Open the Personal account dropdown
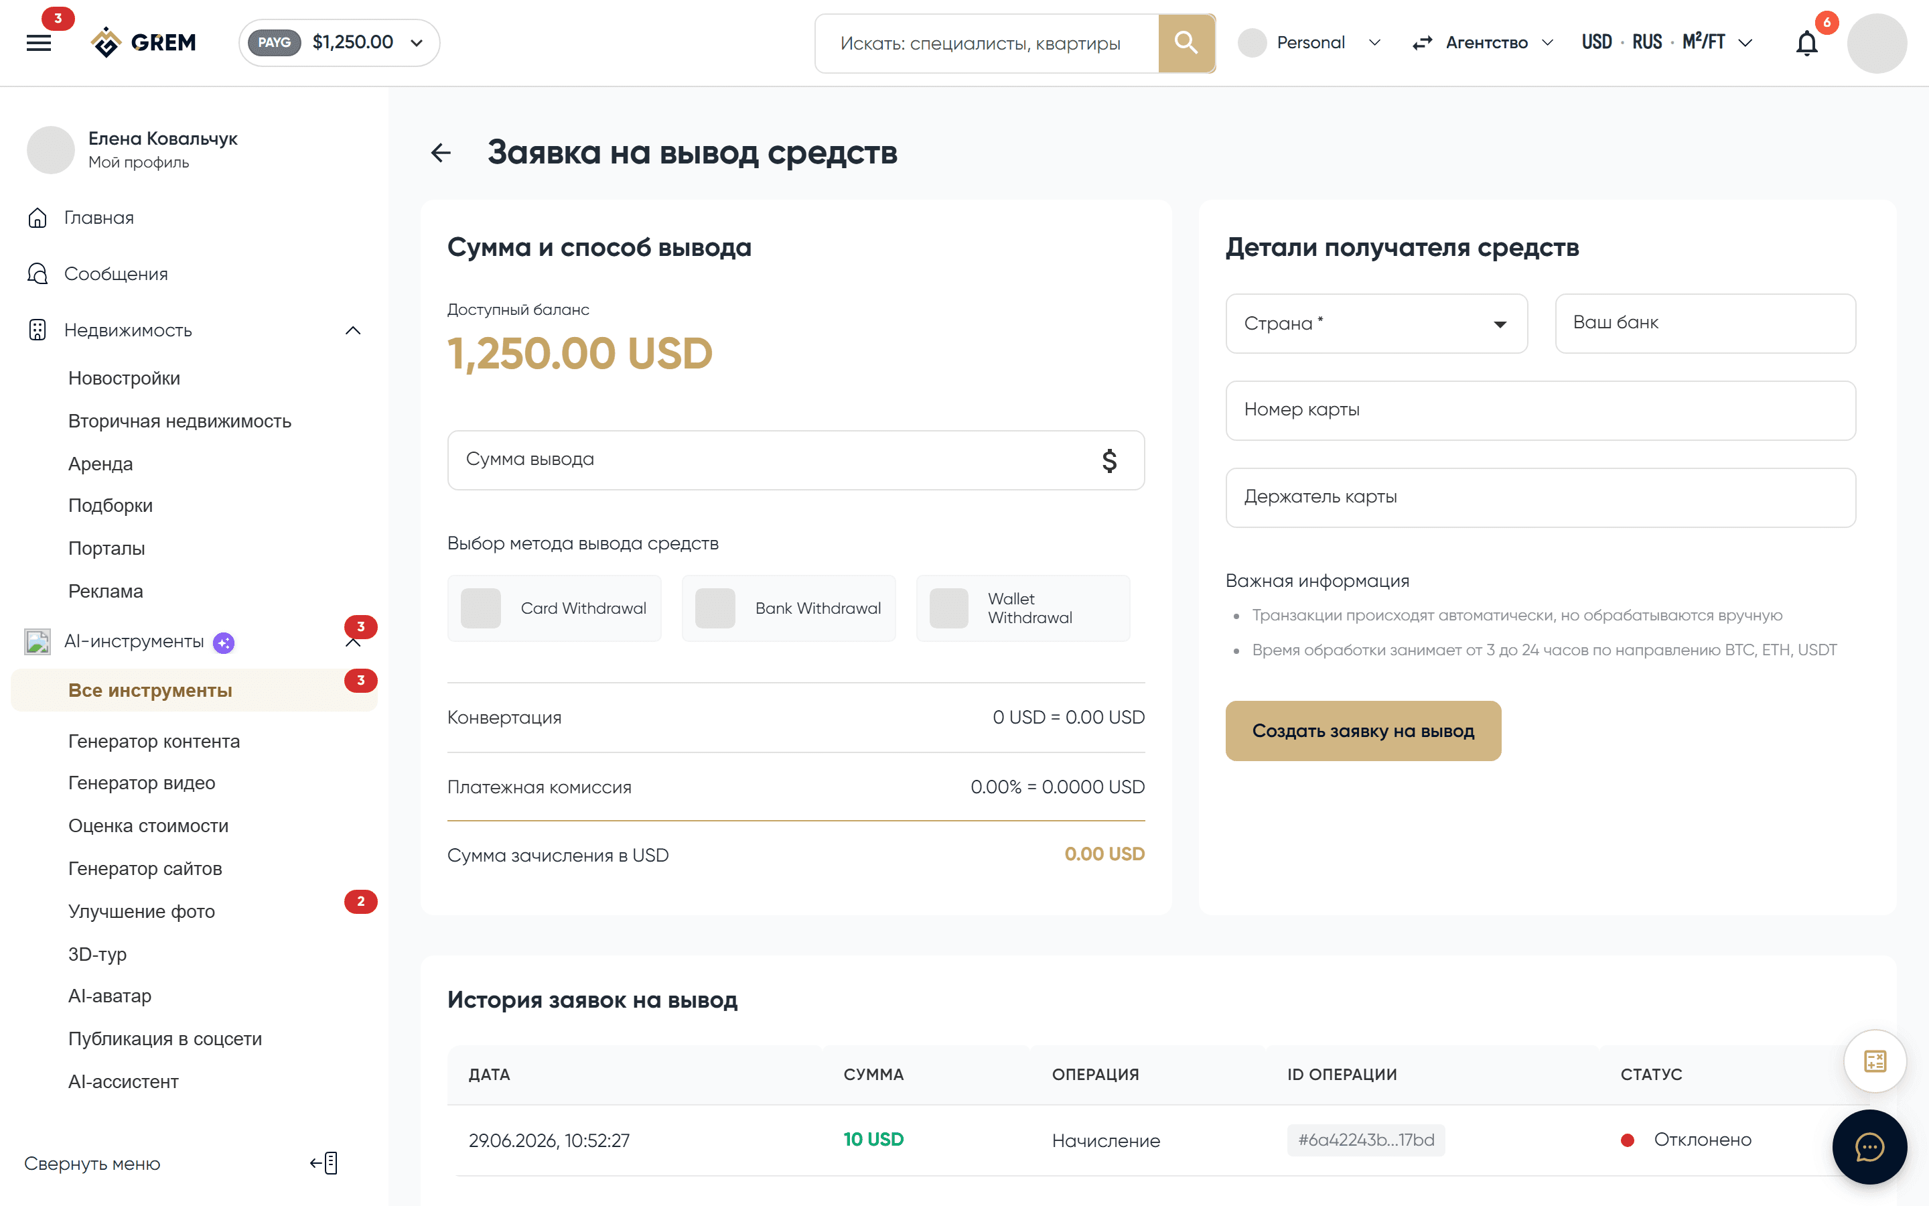This screenshot has width=1929, height=1206. (1309, 43)
